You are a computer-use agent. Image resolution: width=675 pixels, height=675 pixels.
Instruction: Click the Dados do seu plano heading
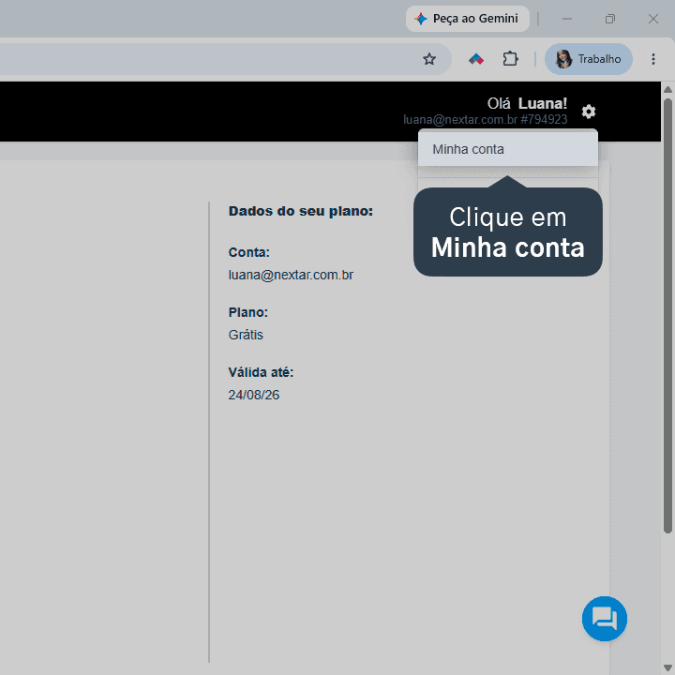(x=301, y=211)
